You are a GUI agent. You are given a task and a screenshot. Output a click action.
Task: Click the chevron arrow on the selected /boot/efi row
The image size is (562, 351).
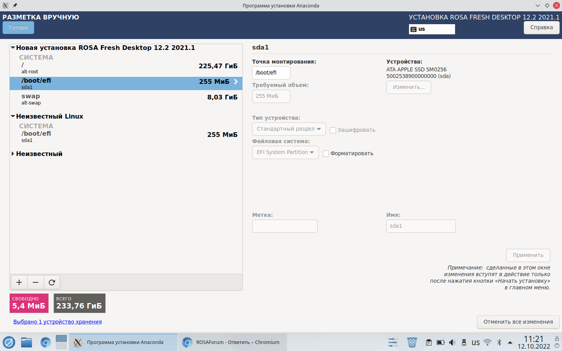(236, 82)
